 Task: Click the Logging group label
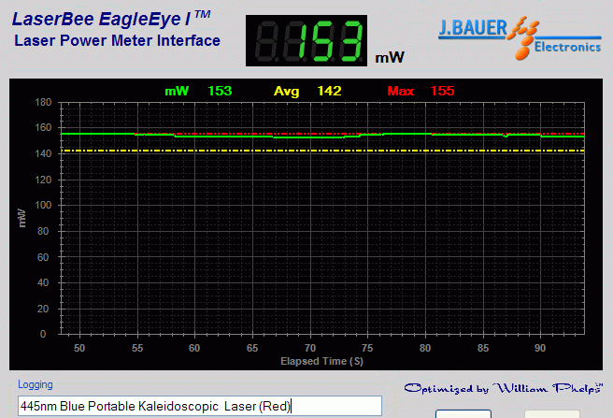36,384
